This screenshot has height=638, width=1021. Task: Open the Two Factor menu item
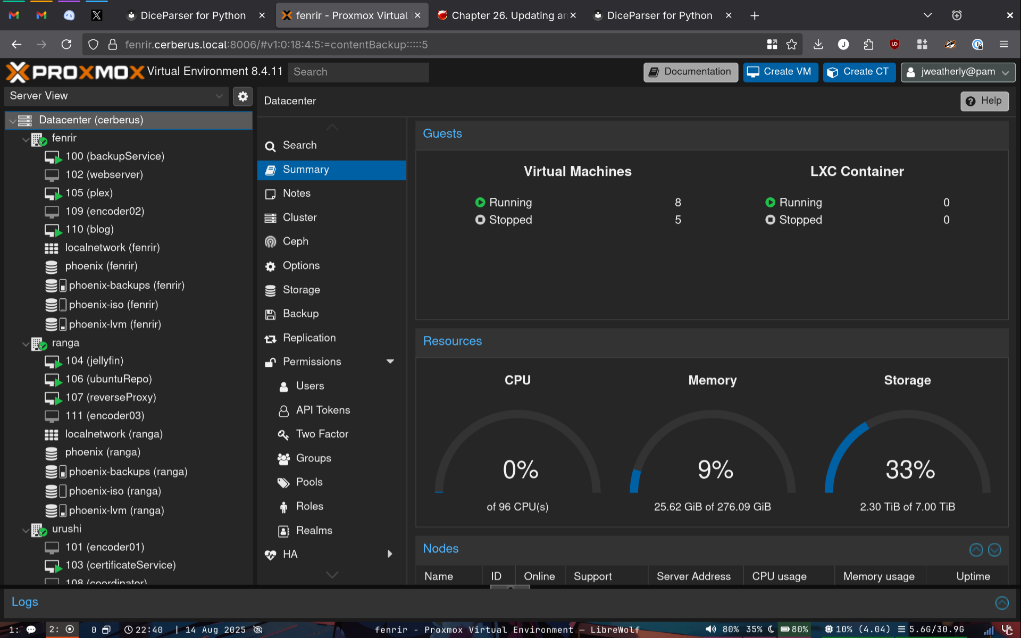click(x=332, y=434)
